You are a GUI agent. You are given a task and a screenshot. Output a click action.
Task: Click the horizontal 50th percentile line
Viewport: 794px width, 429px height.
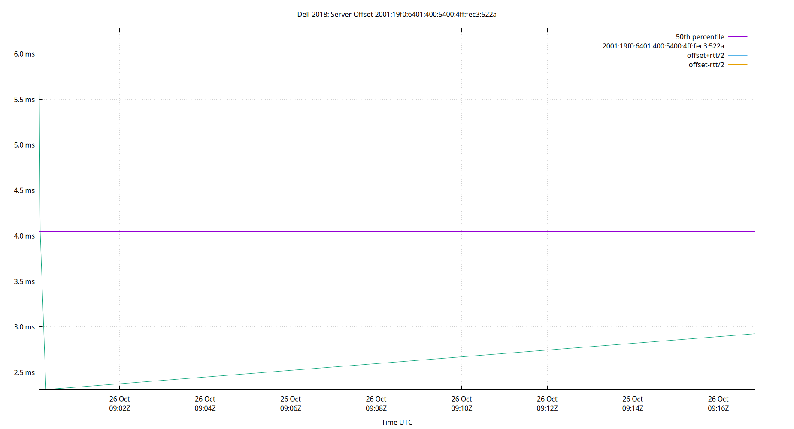pos(386,231)
